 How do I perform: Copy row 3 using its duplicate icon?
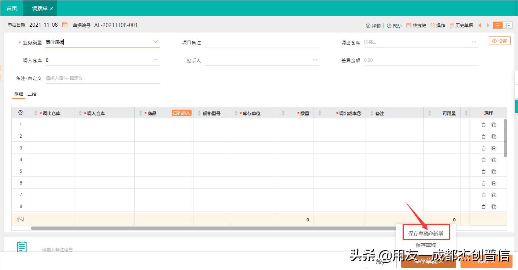494,148
